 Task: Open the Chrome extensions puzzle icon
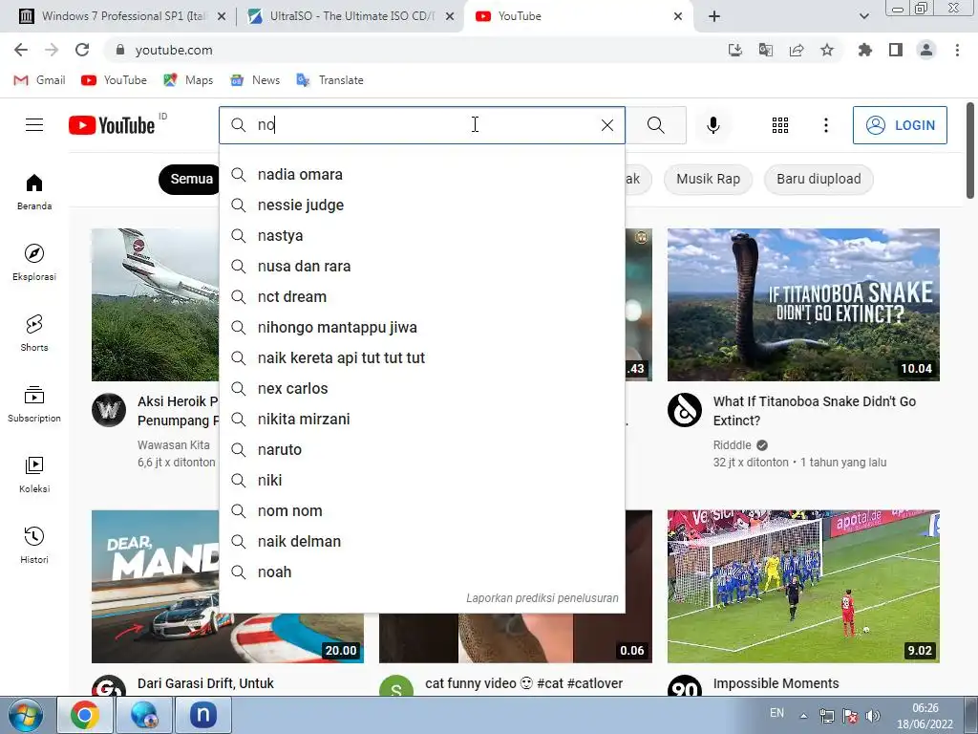(864, 50)
